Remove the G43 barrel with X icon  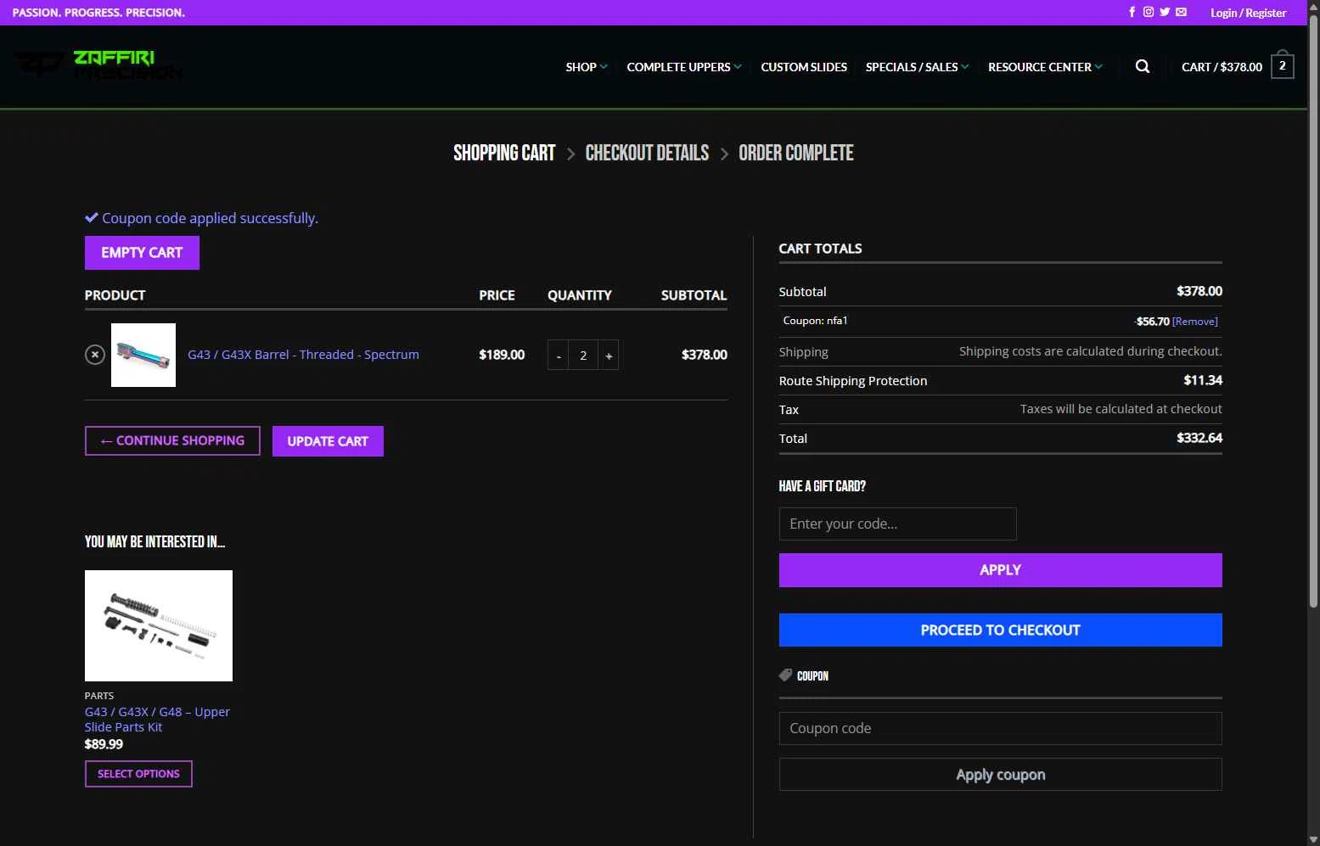[x=95, y=355]
